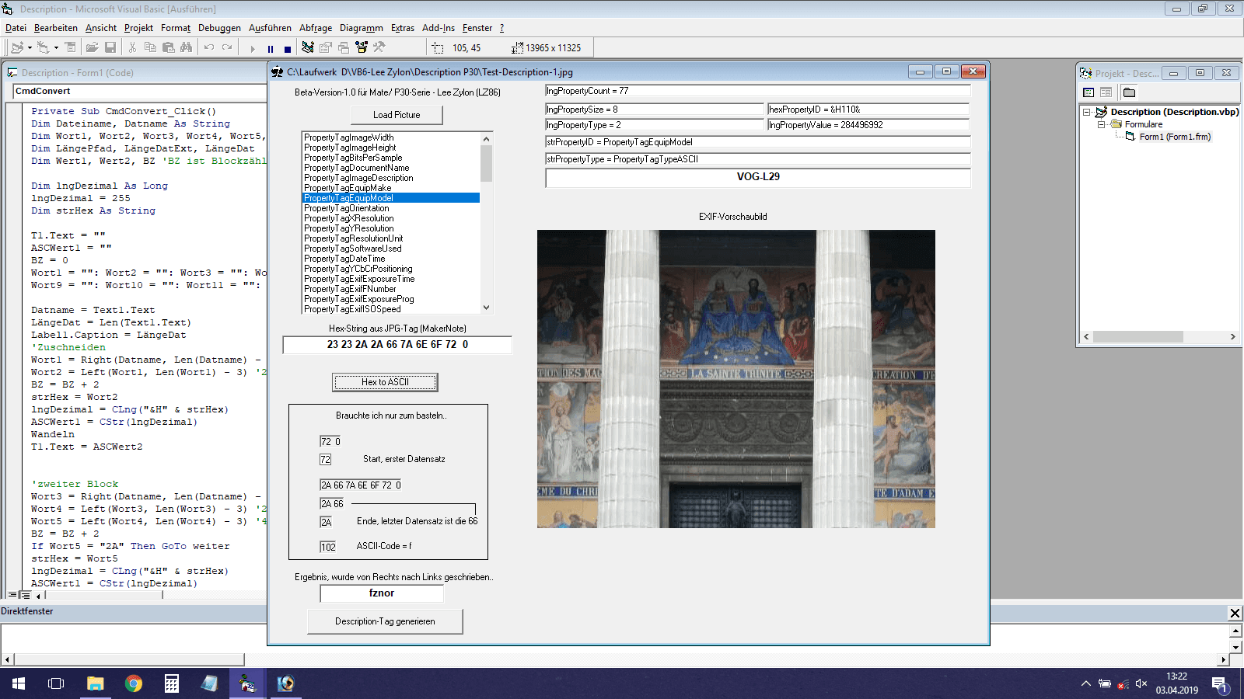This screenshot has height=699, width=1244.
Task: Open File Explorer from taskbar
Action: [x=95, y=683]
